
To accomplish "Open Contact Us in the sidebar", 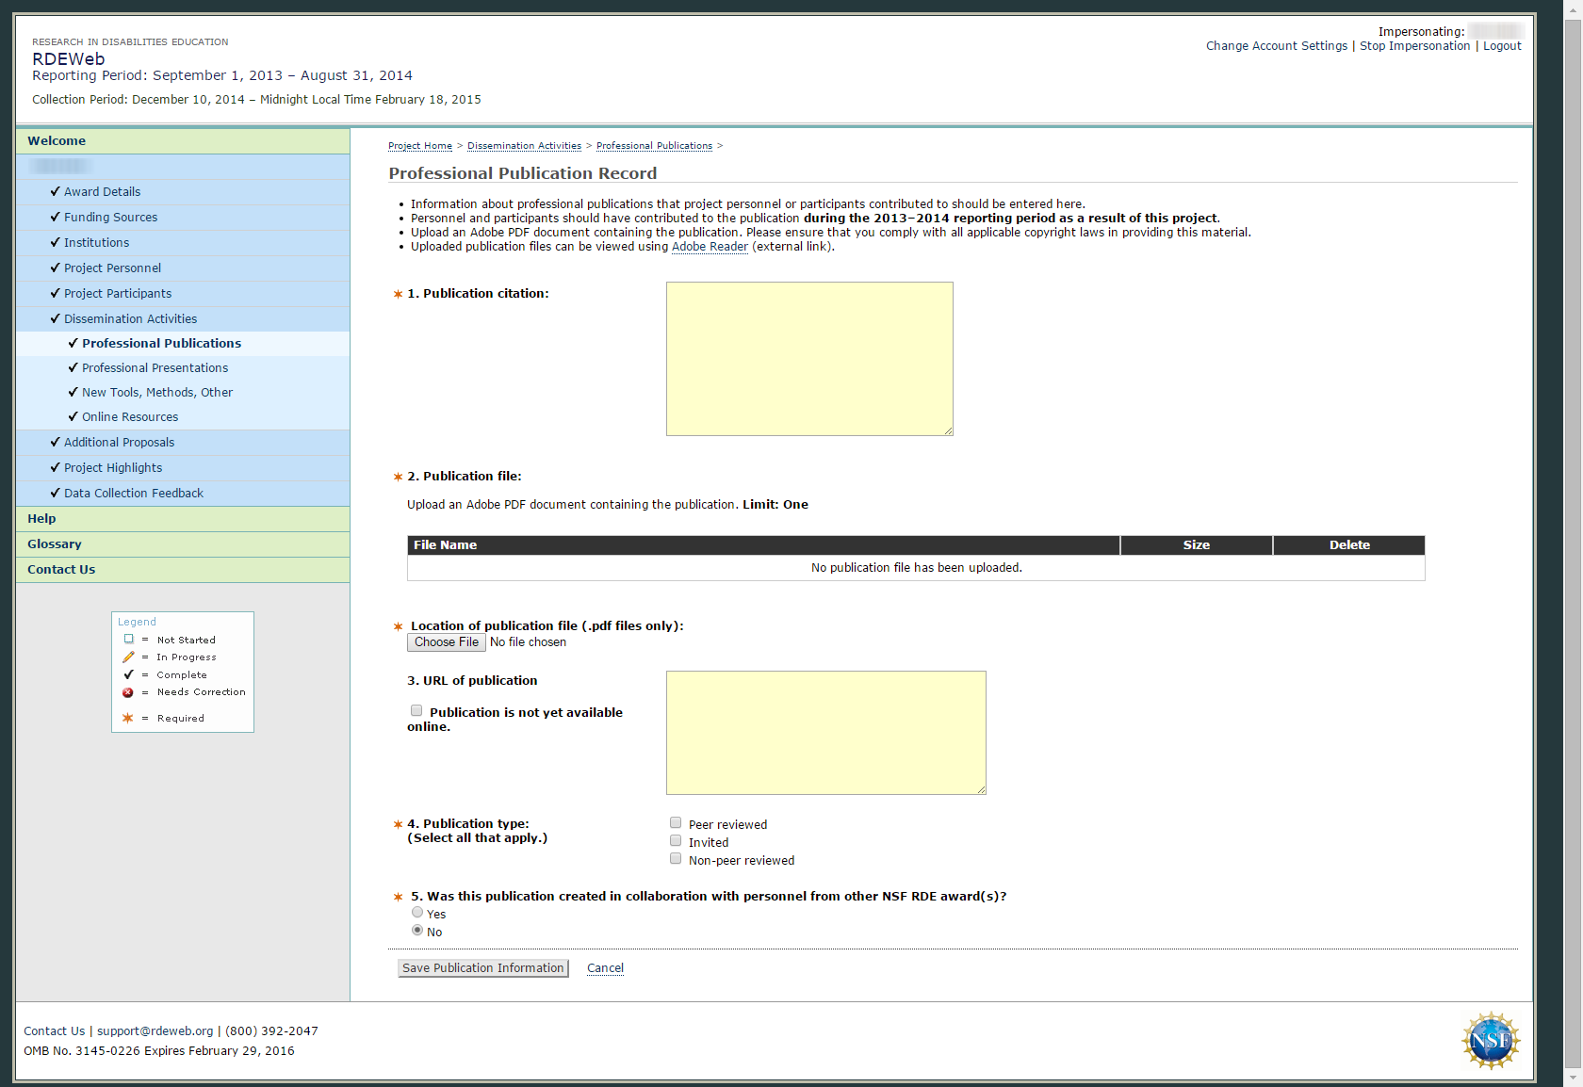I will click(x=183, y=570).
